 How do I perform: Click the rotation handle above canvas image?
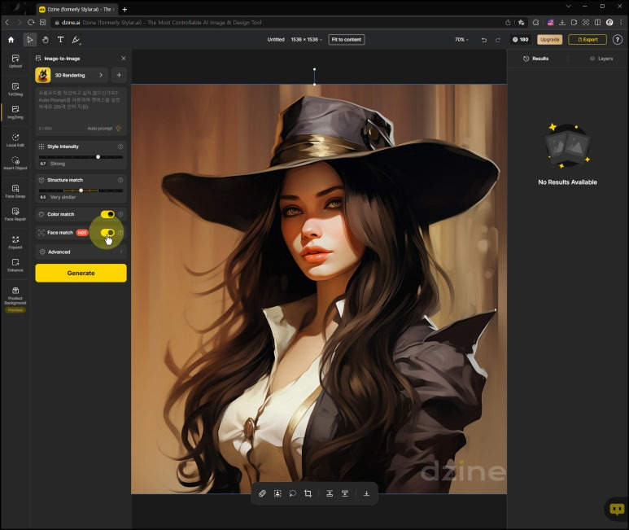point(314,69)
